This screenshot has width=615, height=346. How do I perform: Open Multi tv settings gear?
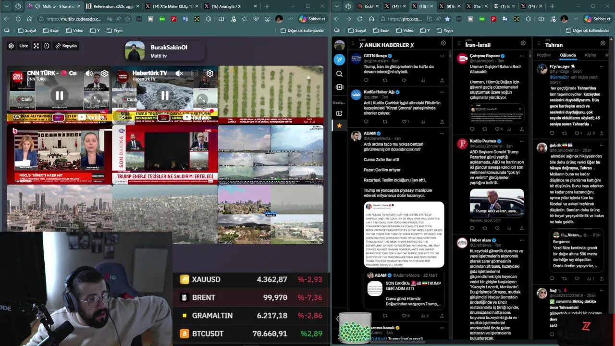(x=11, y=46)
